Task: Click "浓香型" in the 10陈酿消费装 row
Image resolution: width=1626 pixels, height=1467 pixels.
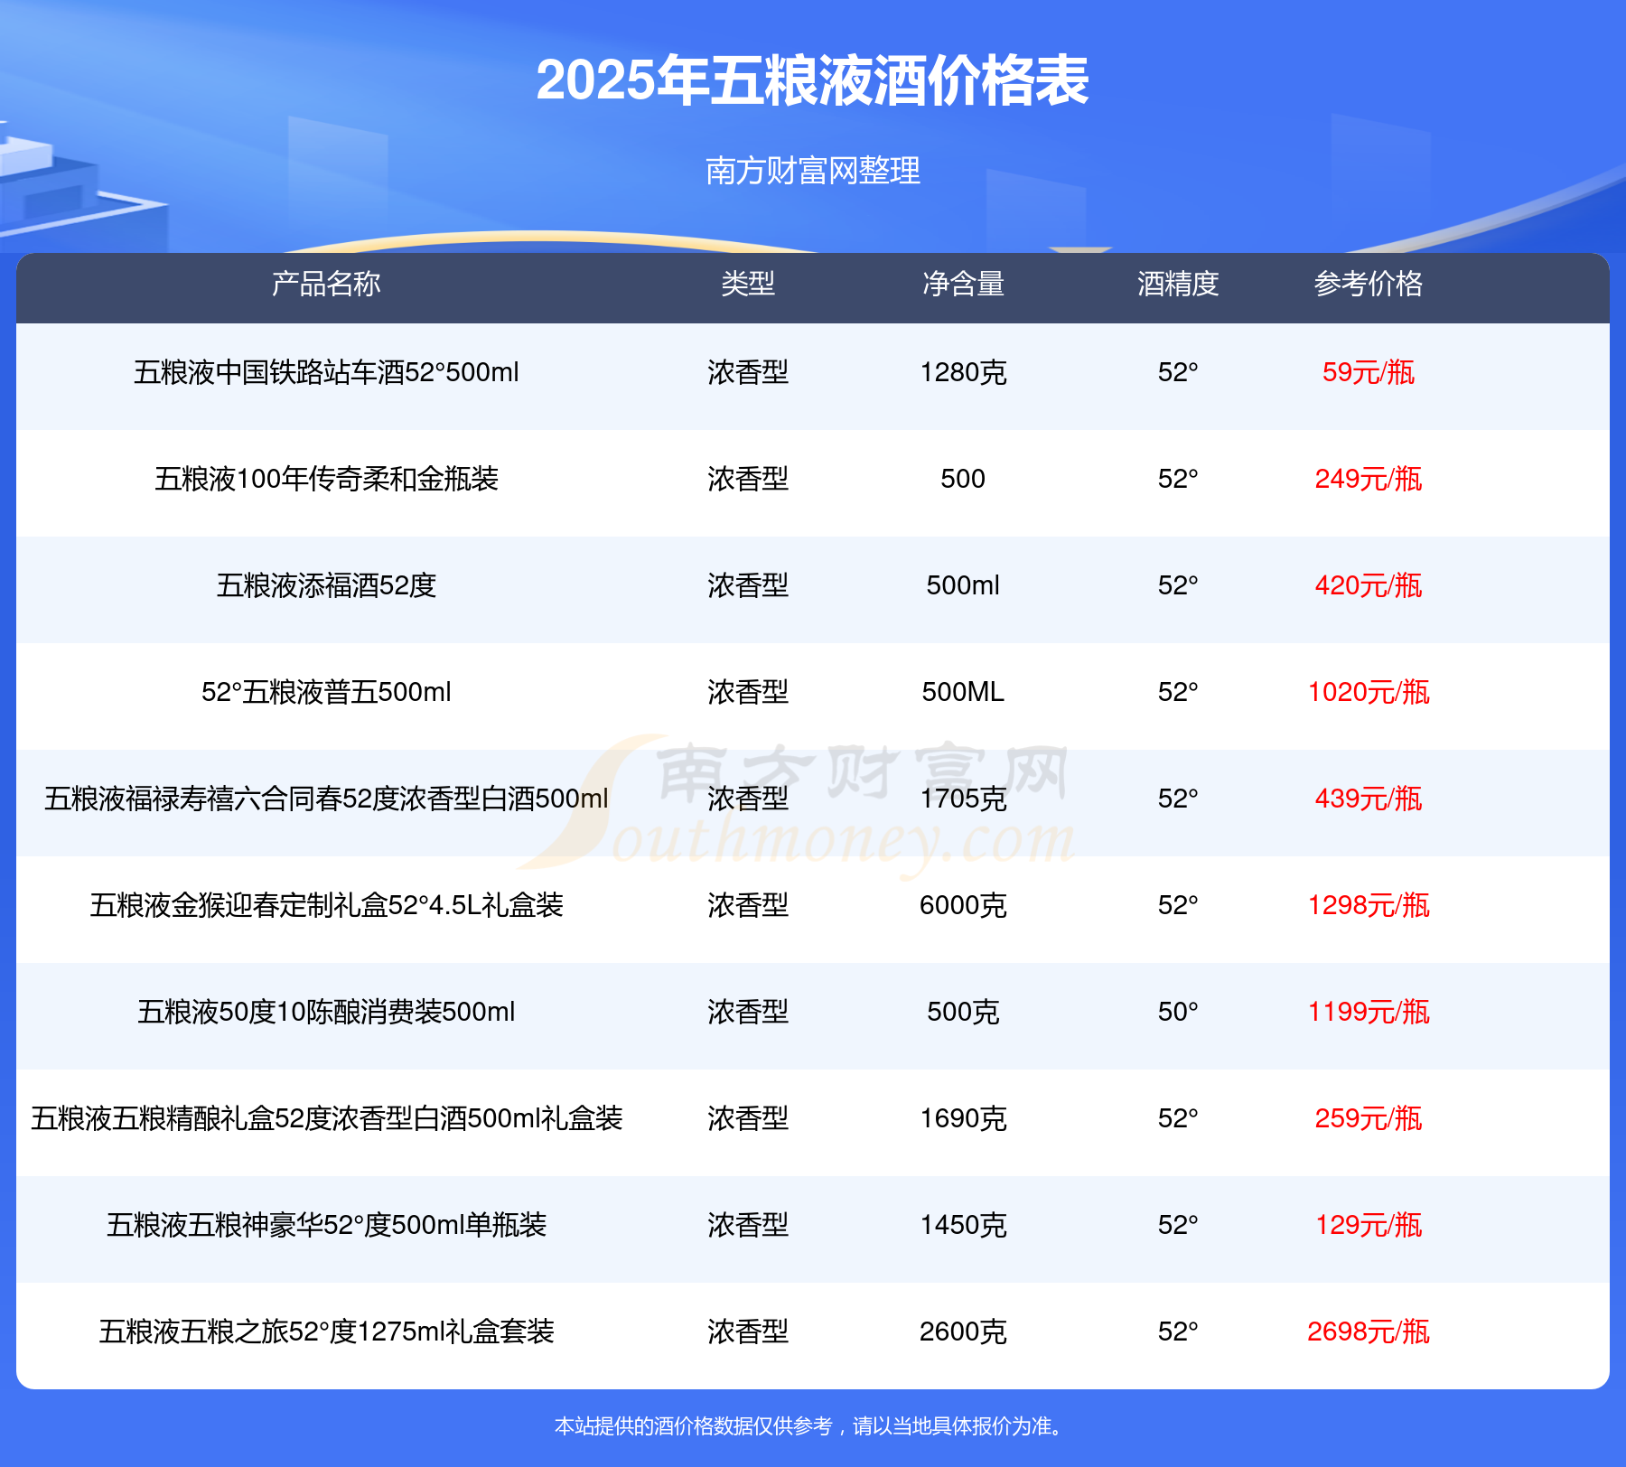Action: pos(748,1012)
